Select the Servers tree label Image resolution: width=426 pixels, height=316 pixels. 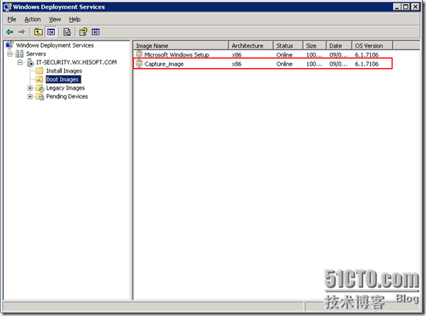(36, 54)
